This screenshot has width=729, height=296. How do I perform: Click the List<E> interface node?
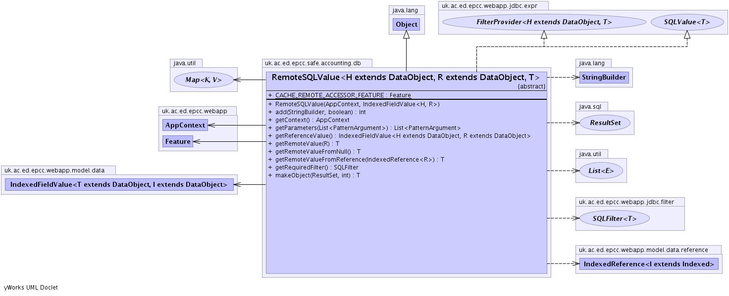(x=601, y=171)
